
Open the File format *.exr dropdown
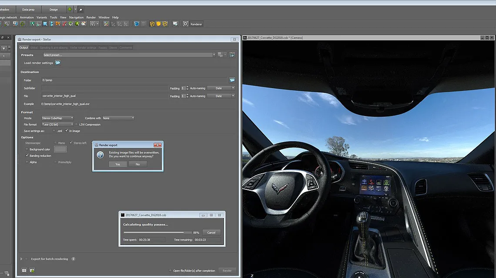57,125
